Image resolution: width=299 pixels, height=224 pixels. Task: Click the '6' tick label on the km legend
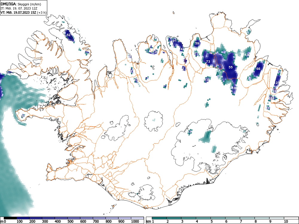click(x=226, y=222)
